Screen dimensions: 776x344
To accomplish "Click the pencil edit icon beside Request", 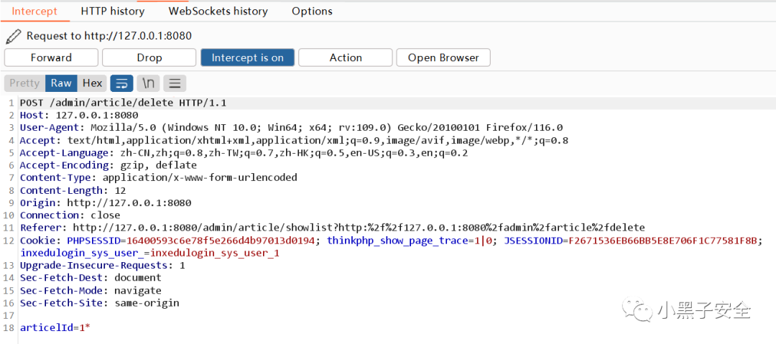I will point(14,36).
